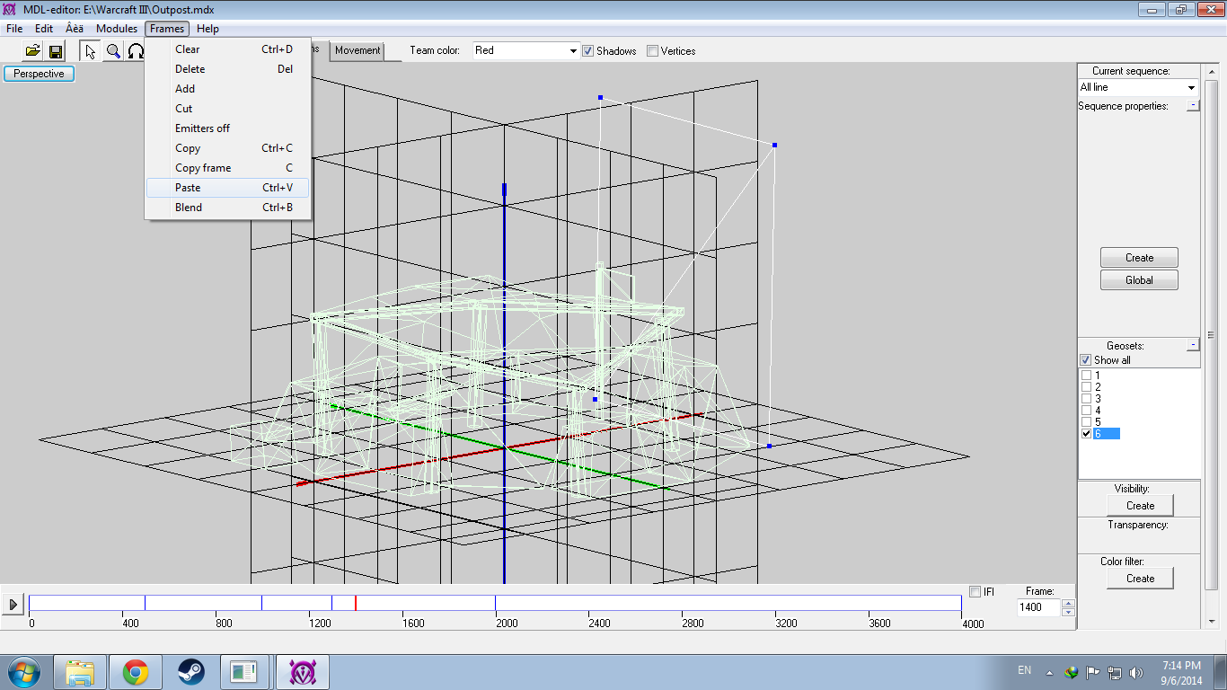Switch to the Movement tab
1227x690 pixels.
(x=358, y=50)
